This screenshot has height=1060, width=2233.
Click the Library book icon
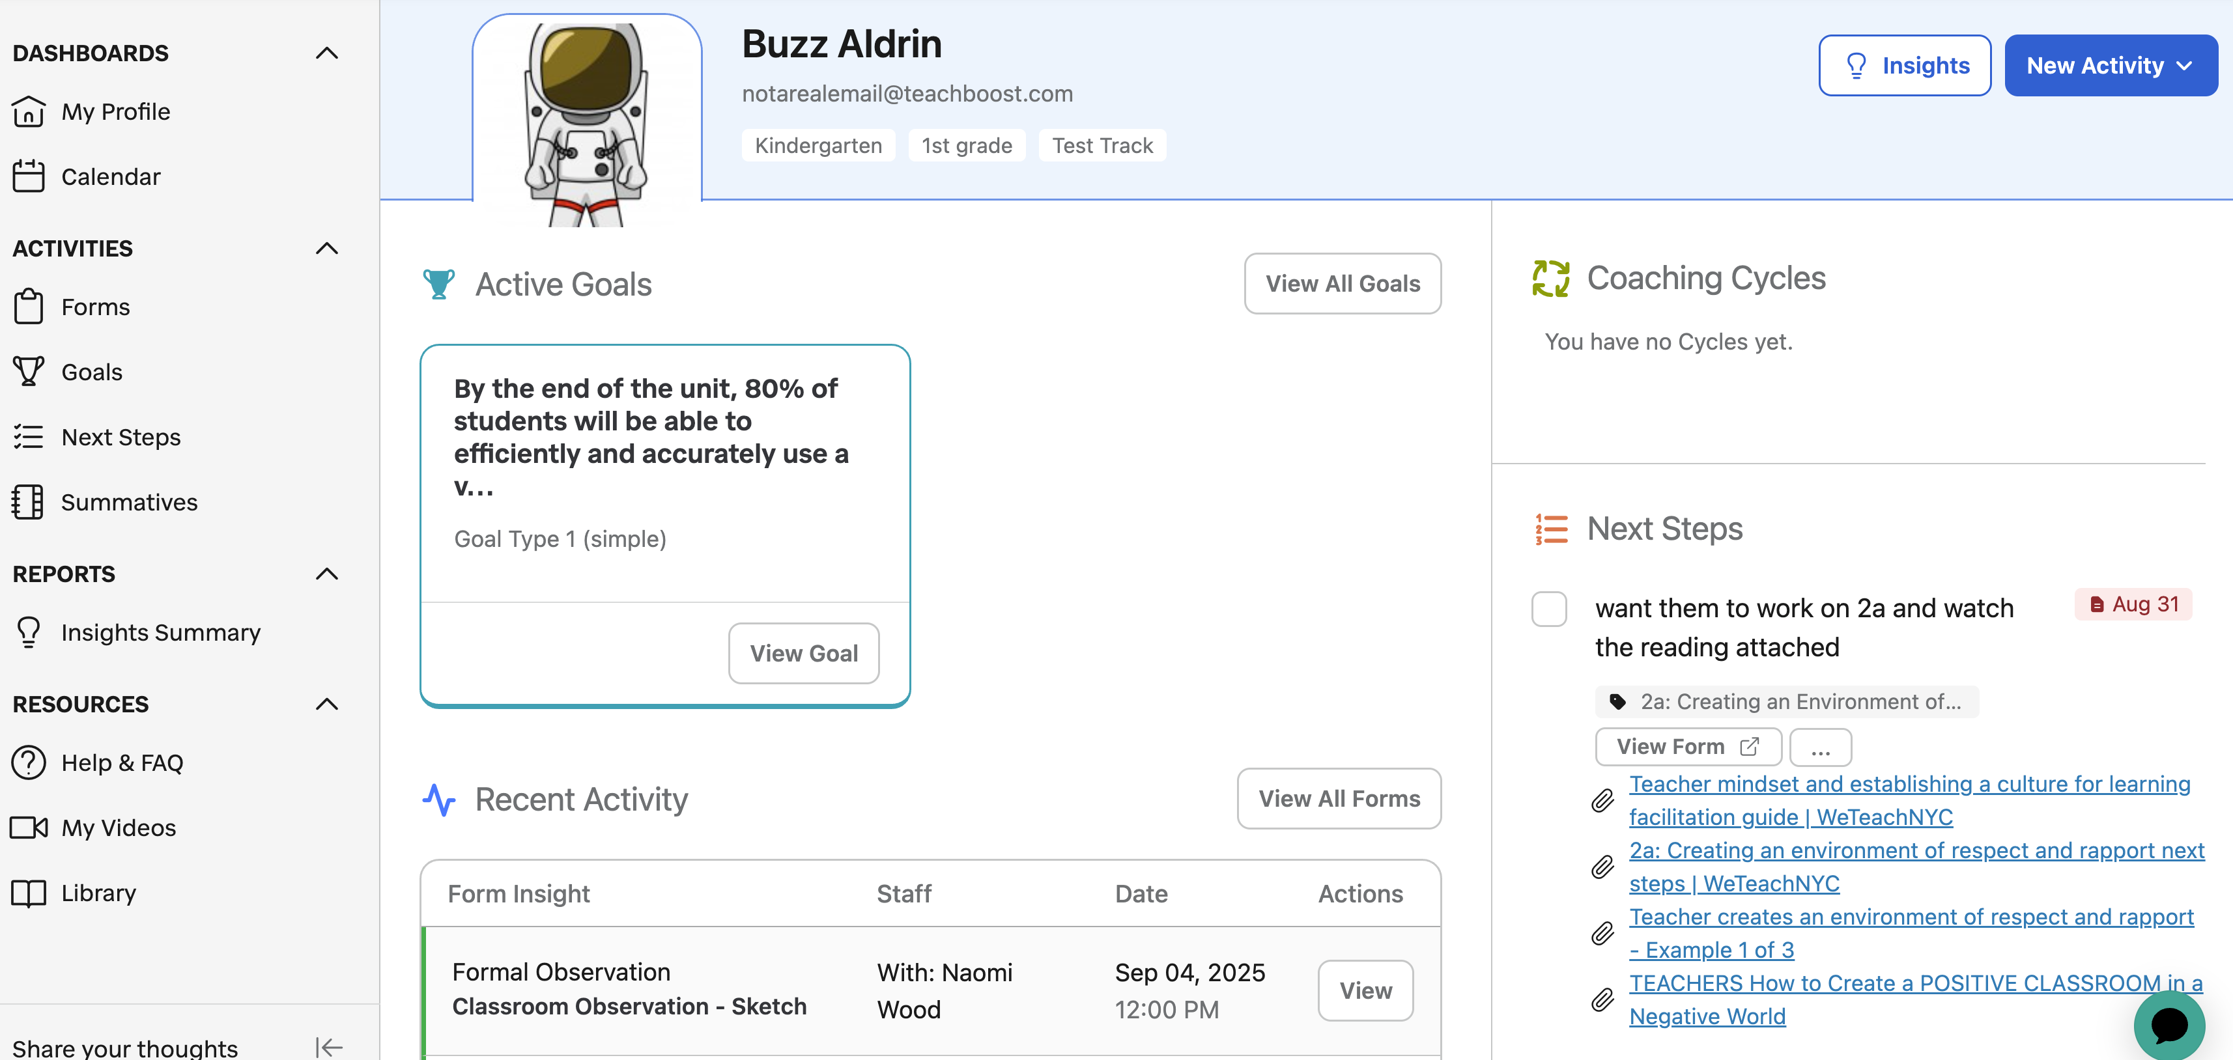click(x=29, y=893)
